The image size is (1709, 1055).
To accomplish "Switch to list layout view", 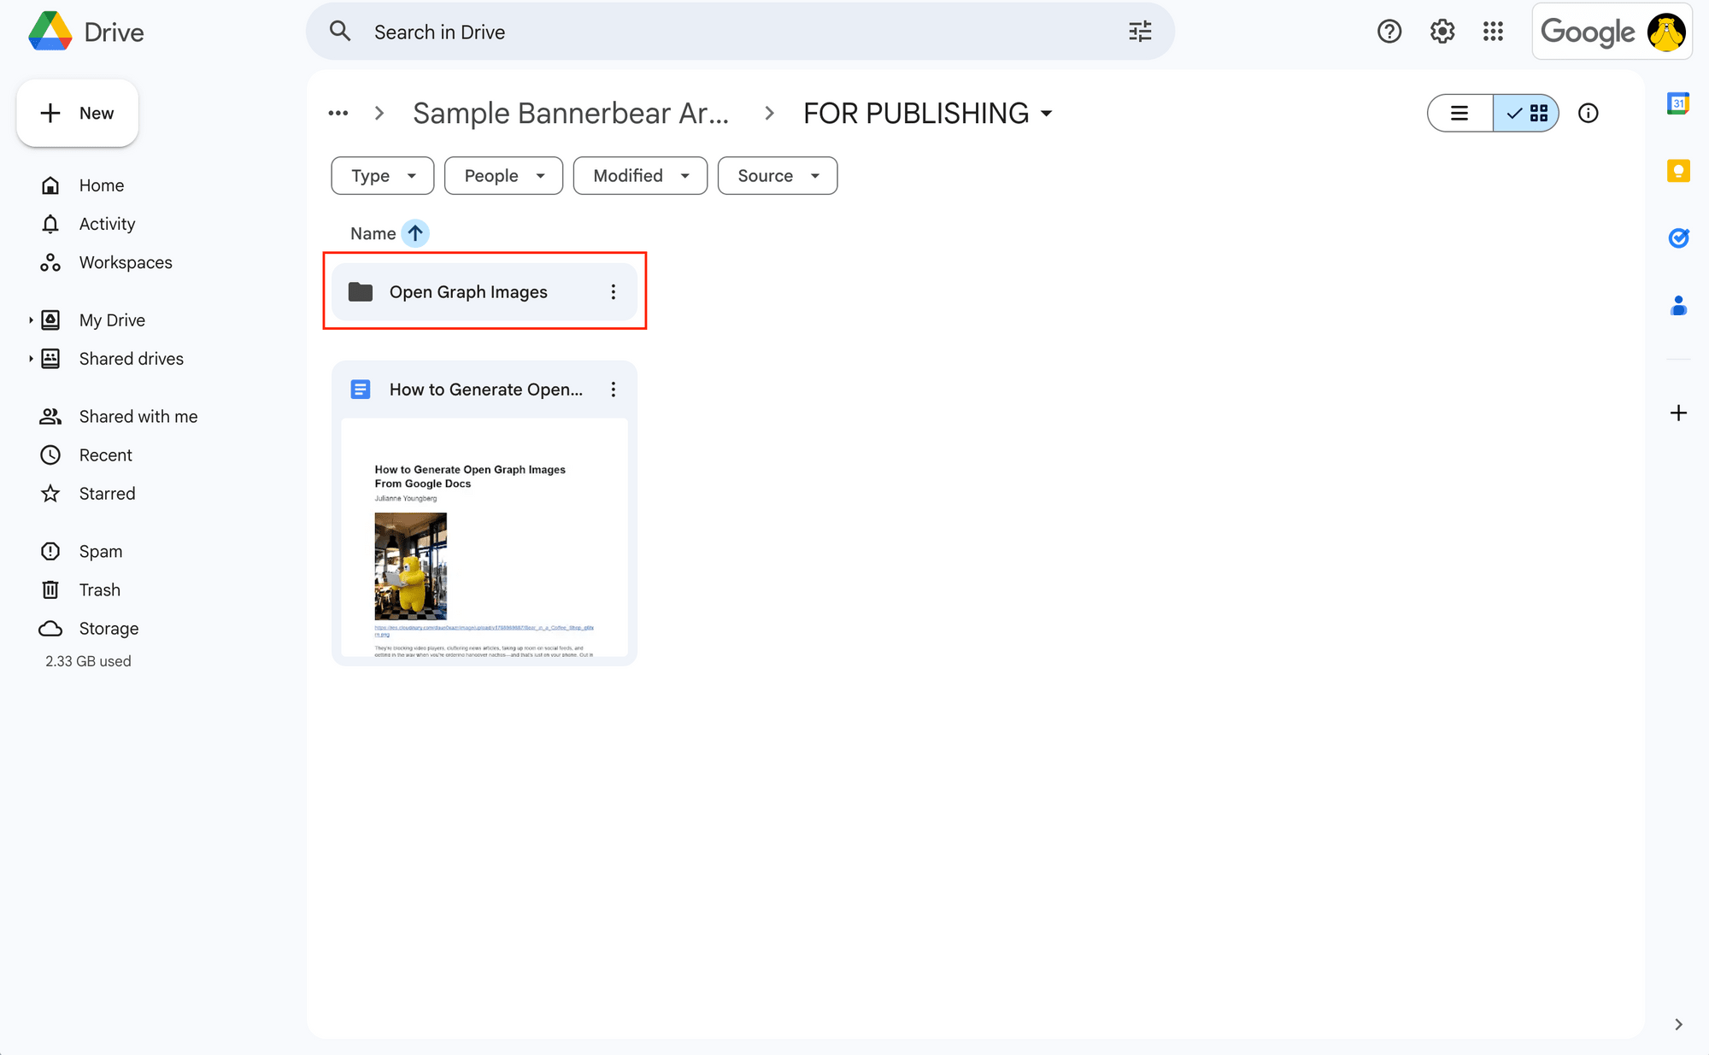I will click(x=1459, y=113).
